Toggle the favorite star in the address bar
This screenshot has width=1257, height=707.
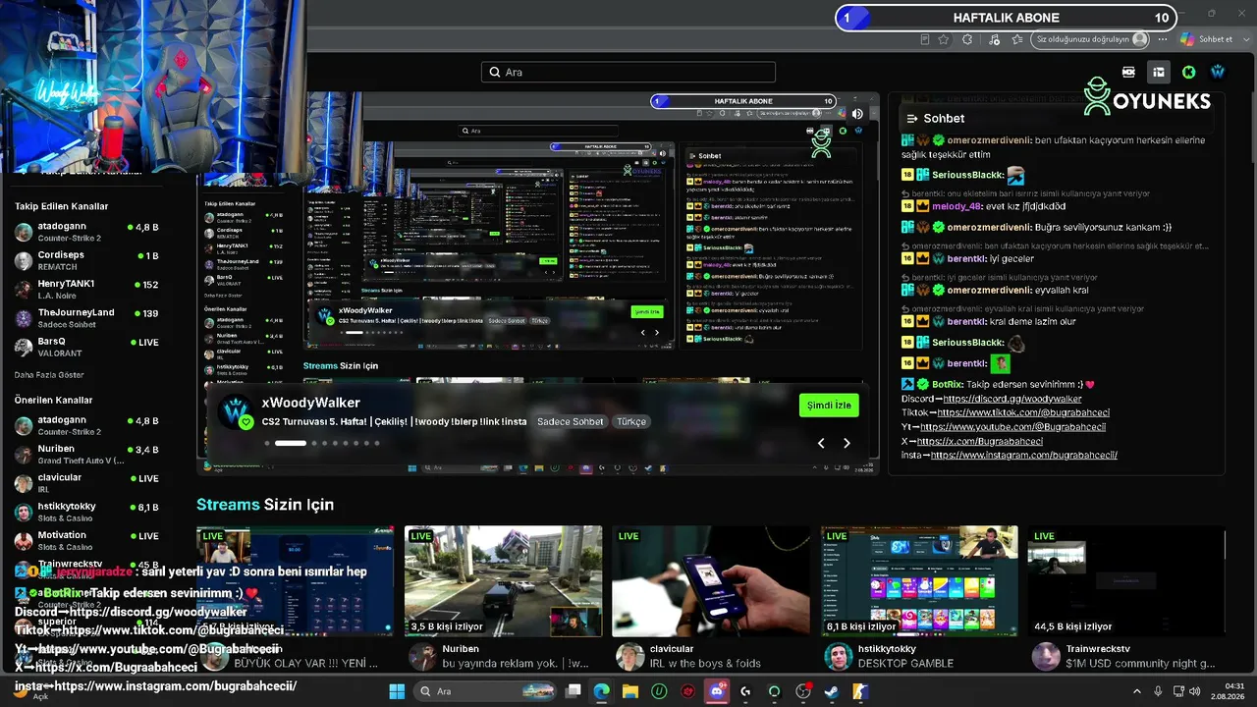944,39
